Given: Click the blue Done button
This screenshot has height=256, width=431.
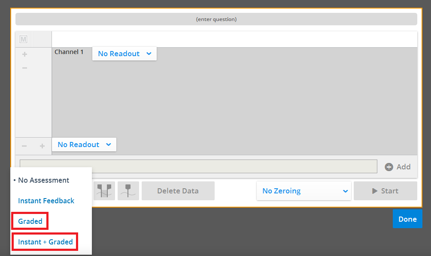Looking at the screenshot, I should coord(407,219).
